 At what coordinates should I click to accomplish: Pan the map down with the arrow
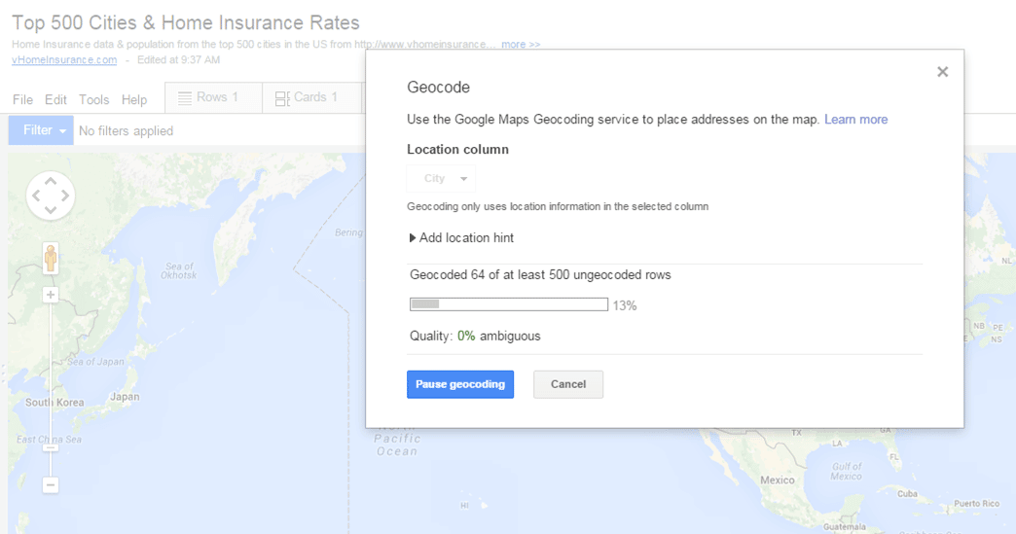pyautogui.click(x=51, y=210)
